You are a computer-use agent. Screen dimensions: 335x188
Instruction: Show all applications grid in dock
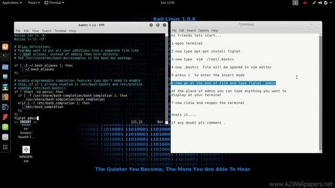point(5,147)
